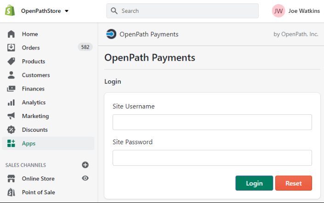
Task: Click the Discounts badge icon
Action: click(x=11, y=130)
